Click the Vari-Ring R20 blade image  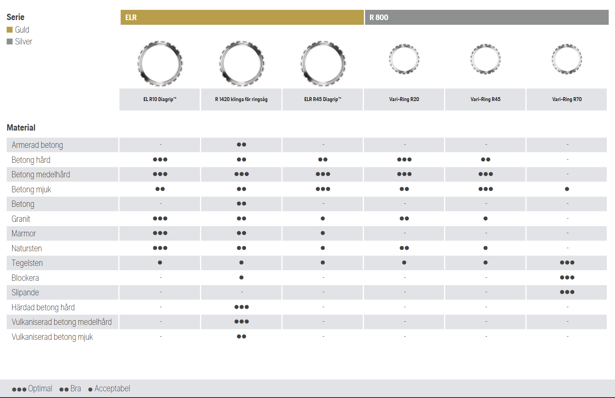coord(404,59)
